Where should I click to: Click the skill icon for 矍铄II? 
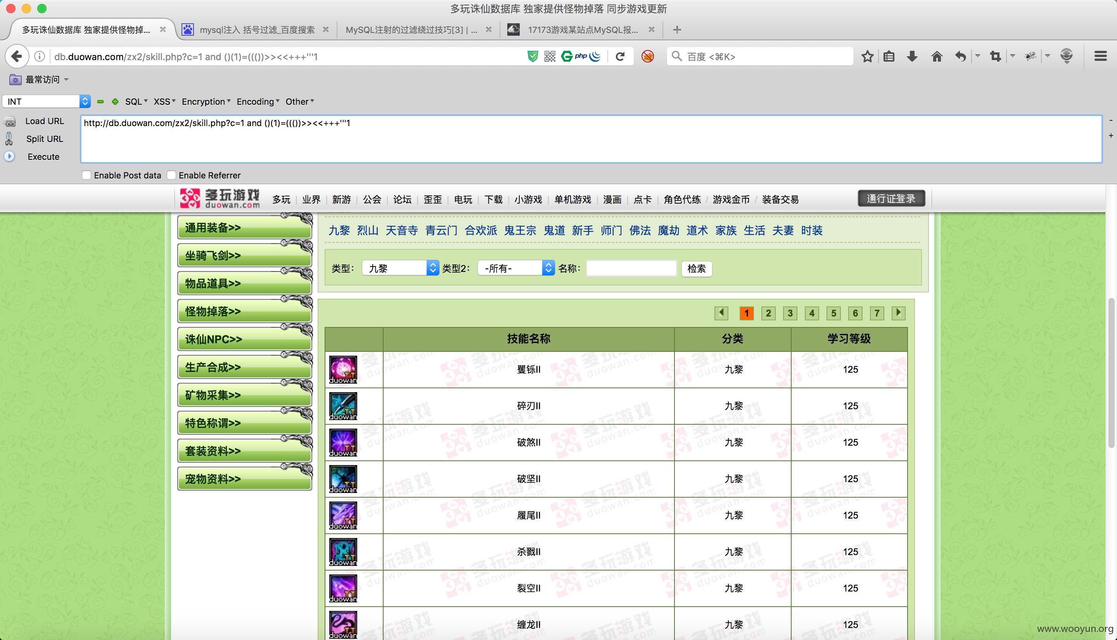click(x=343, y=370)
